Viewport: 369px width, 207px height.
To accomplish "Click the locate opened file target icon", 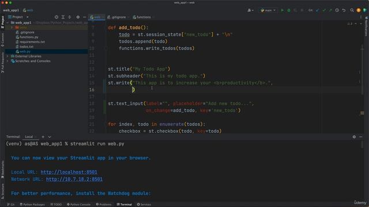I will click(57, 17).
